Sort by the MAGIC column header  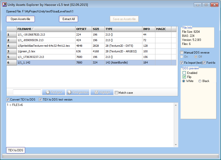(x=163, y=29)
